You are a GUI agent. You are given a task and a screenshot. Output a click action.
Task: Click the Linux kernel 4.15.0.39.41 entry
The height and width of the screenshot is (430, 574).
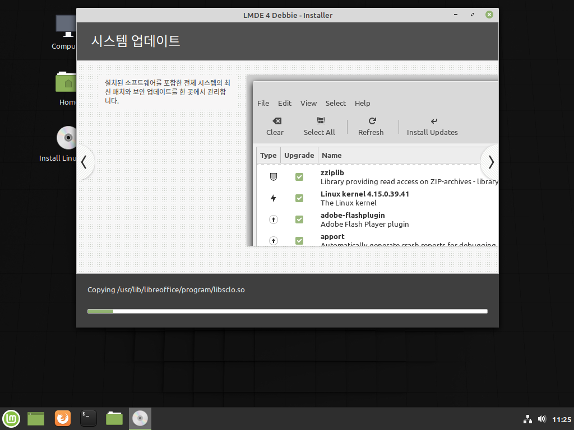[x=364, y=194]
